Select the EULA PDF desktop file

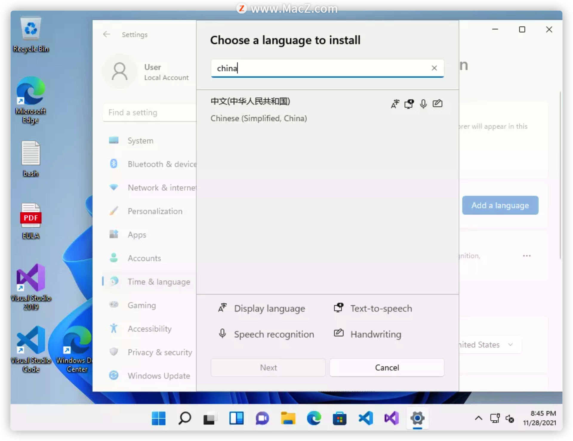[31, 221]
